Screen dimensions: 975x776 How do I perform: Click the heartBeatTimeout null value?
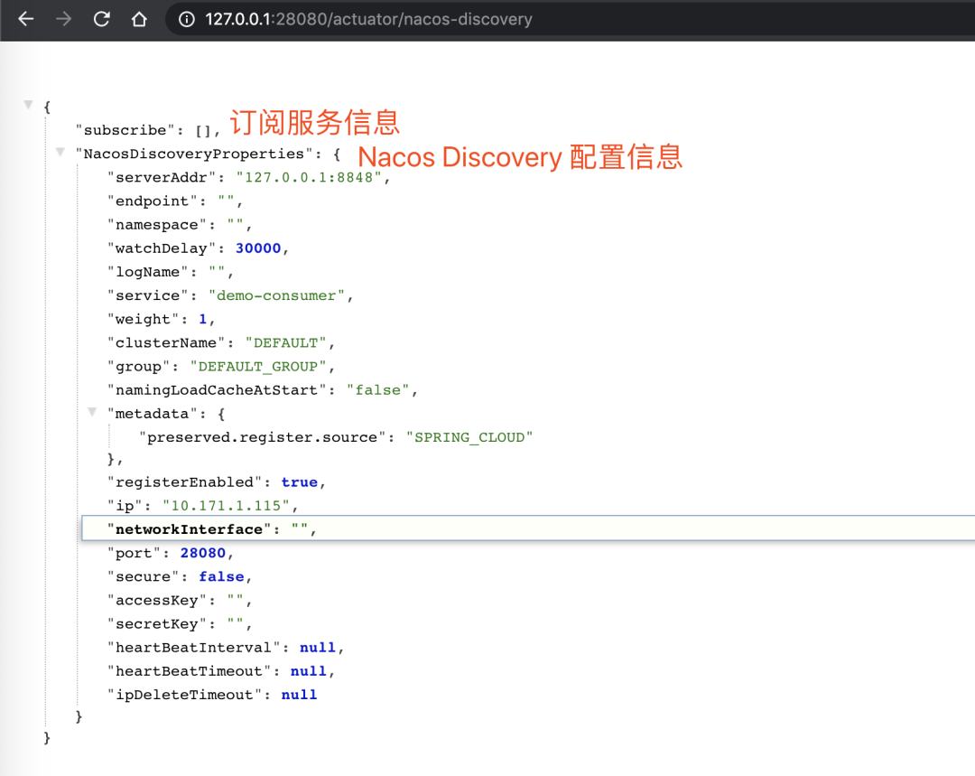[x=309, y=671]
